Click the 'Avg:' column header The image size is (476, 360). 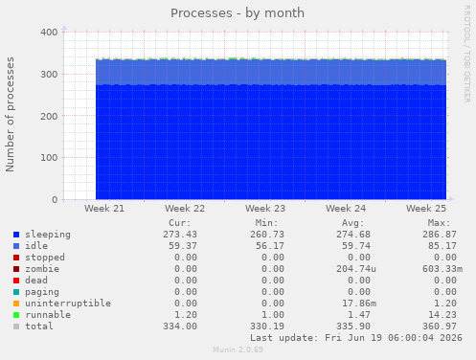pos(352,223)
